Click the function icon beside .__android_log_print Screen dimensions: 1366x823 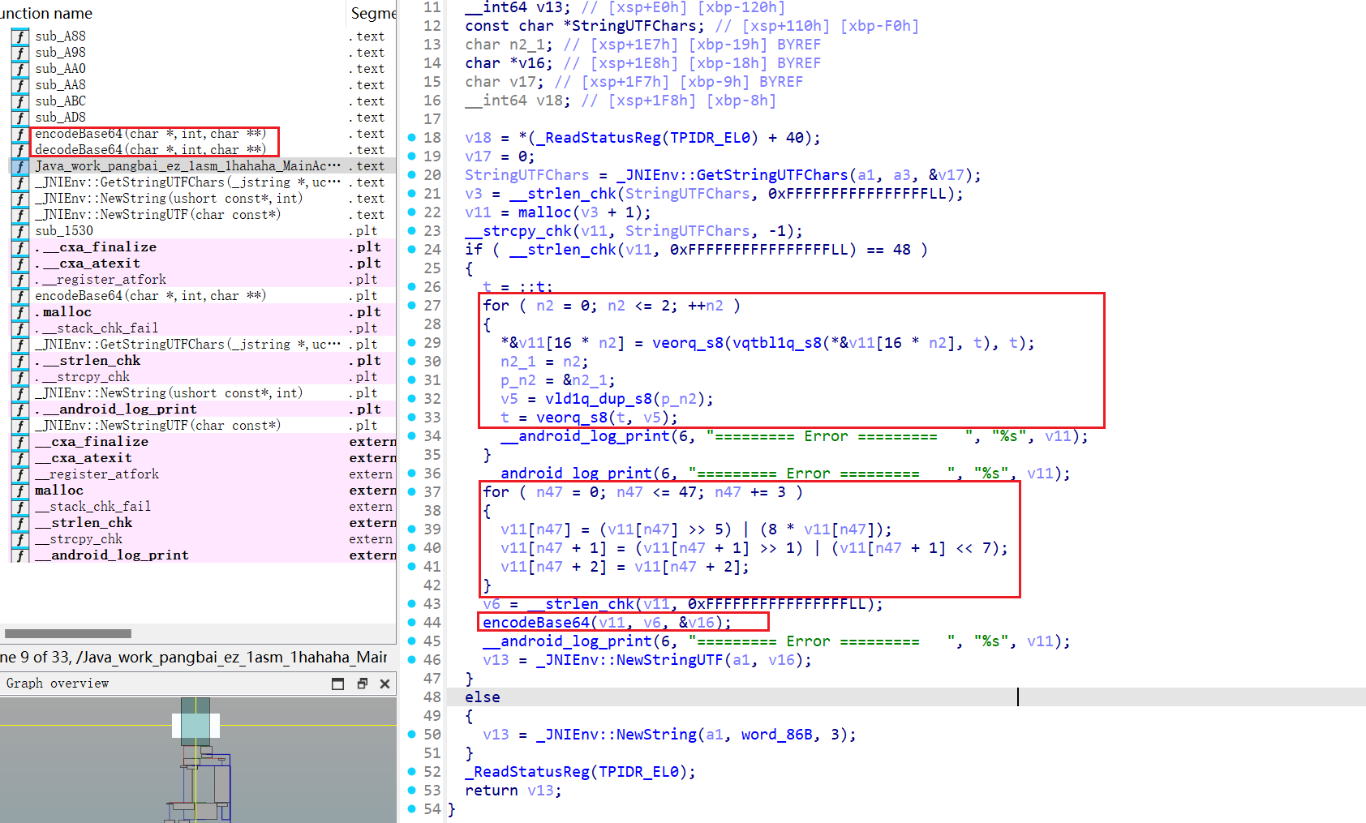pos(20,409)
